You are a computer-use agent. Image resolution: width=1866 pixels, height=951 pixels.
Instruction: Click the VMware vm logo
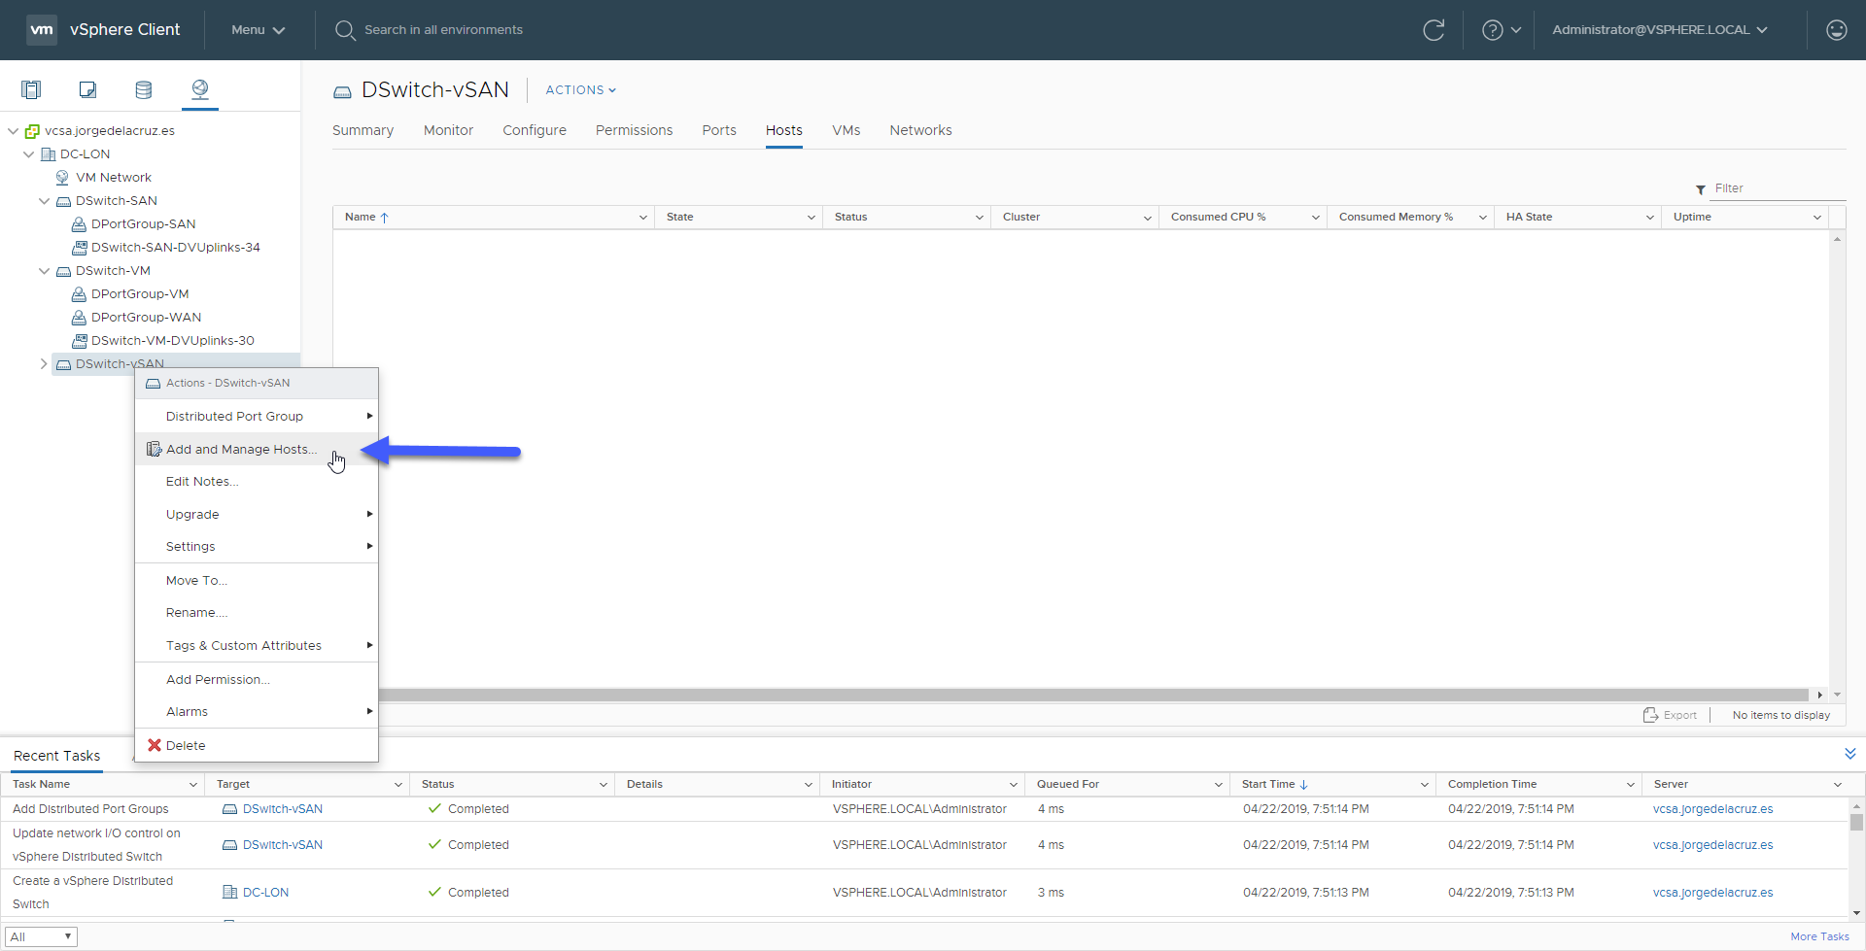coord(42,30)
